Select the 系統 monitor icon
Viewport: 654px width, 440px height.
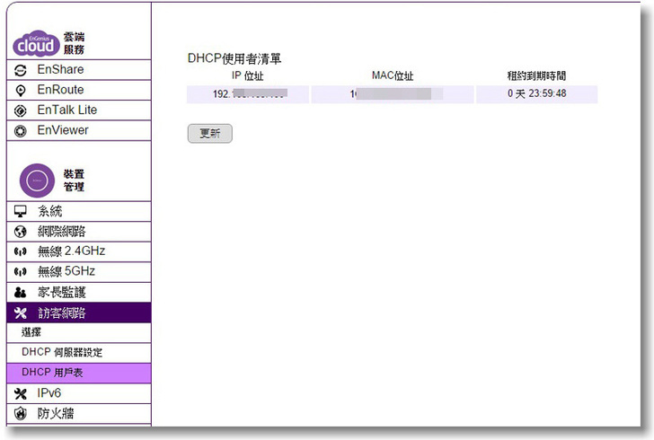(22, 211)
